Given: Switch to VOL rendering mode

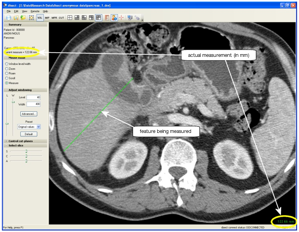Looking at the screenshot, I should (40, 18).
